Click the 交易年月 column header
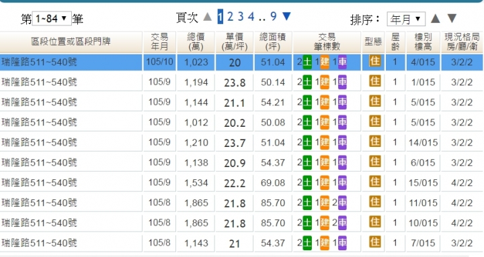Viewport: 484px width, 257px height. coord(159,42)
